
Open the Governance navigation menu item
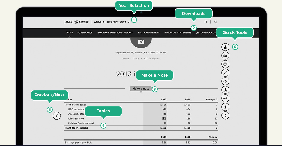point(85,32)
